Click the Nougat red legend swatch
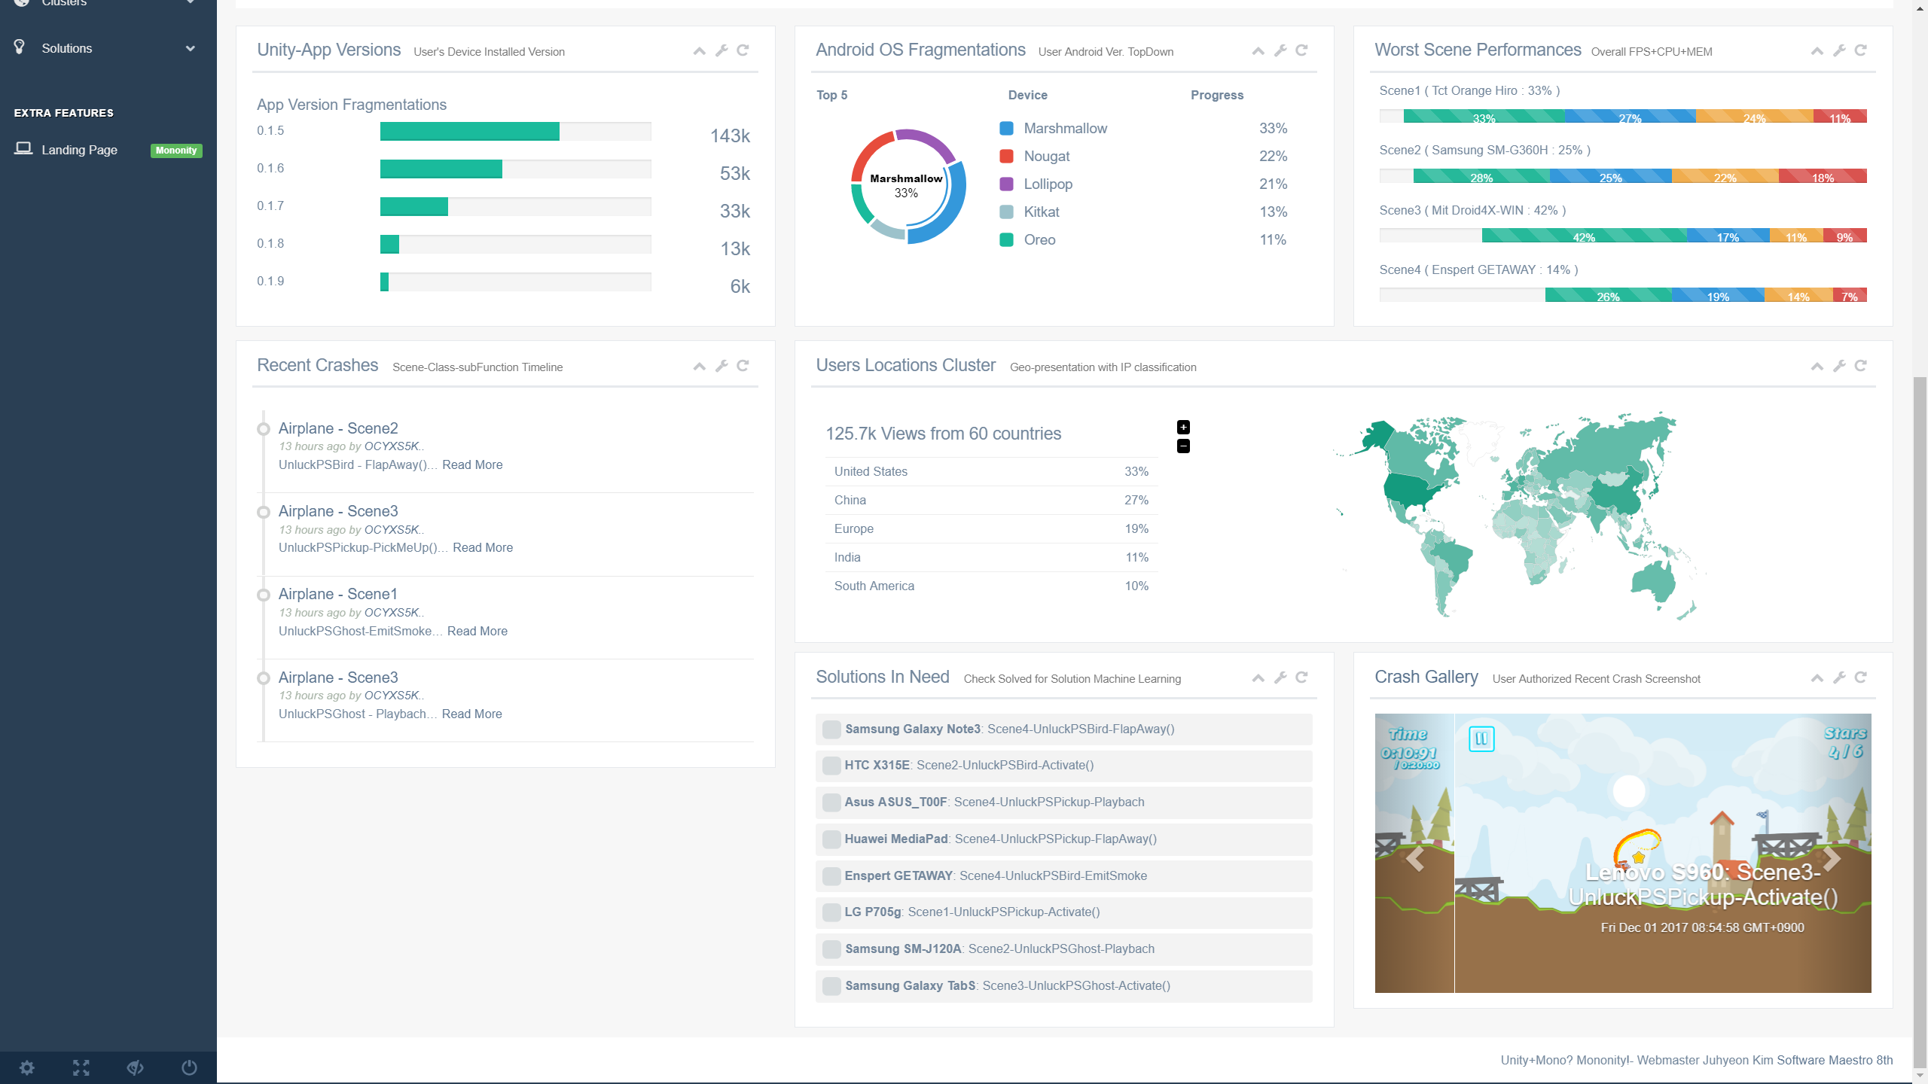This screenshot has width=1928, height=1084. click(1006, 156)
